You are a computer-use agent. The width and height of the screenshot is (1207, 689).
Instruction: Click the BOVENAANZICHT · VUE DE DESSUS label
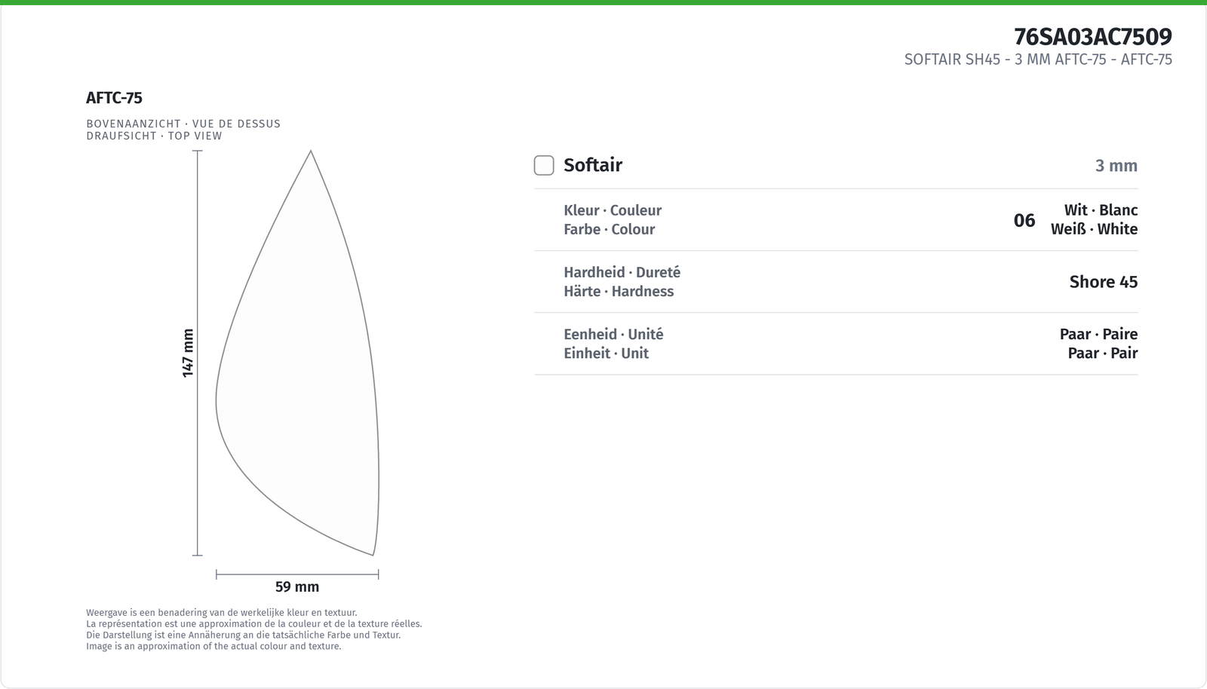[x=183, y=124]
